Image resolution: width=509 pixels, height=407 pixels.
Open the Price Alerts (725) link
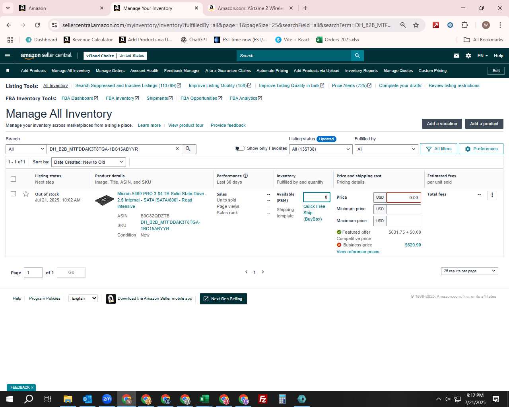tap(352, 85)
